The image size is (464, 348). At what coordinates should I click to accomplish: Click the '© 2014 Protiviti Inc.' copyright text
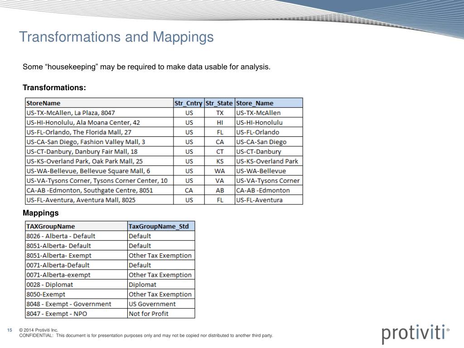click(39, 330)
